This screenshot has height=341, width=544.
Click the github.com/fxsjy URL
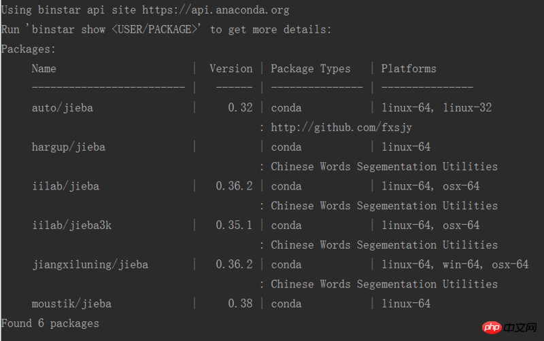(341, 128)
